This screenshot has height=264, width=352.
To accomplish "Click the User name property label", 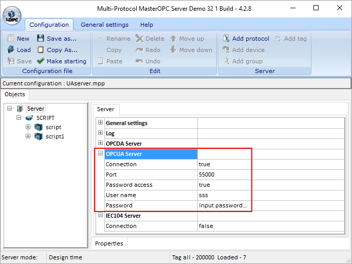I will [x=121, y=195].
